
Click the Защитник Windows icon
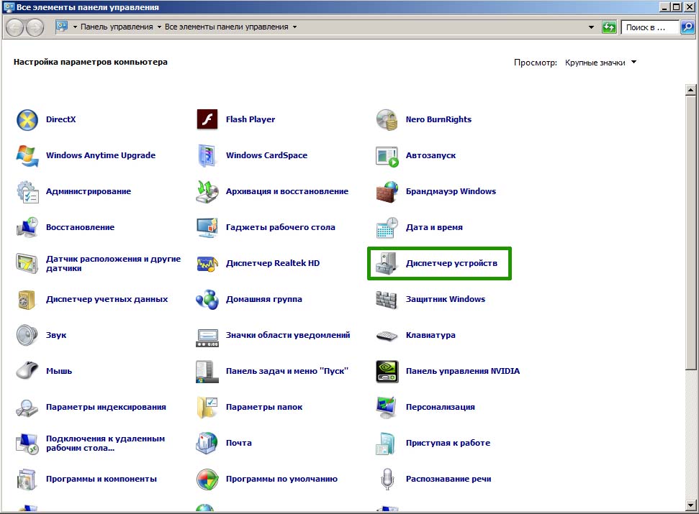[386, 300]
